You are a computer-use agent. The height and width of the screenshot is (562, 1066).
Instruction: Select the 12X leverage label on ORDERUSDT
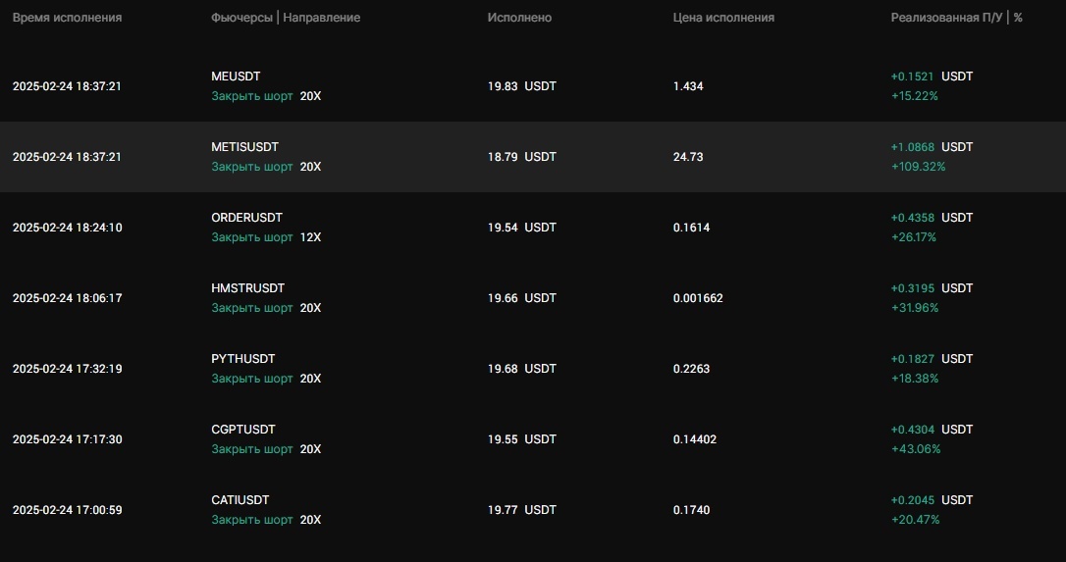[310, 237]
